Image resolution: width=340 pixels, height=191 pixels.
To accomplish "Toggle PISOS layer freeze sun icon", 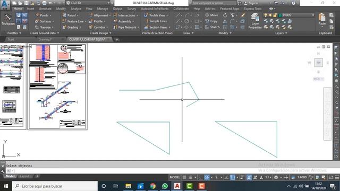I will tap(270, 15).
